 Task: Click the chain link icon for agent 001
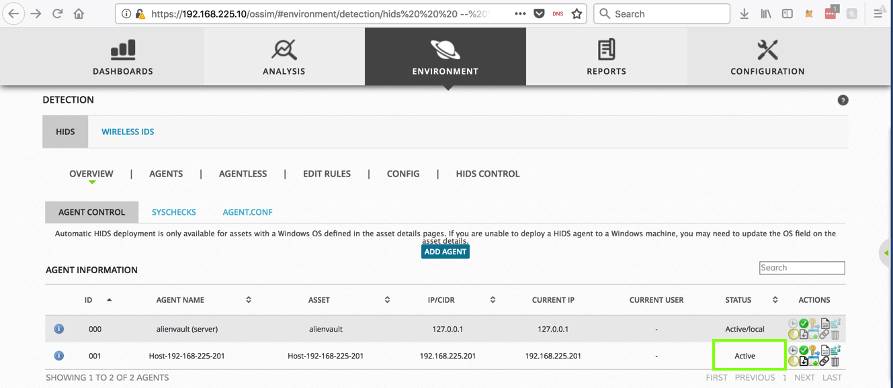[824, 362]
